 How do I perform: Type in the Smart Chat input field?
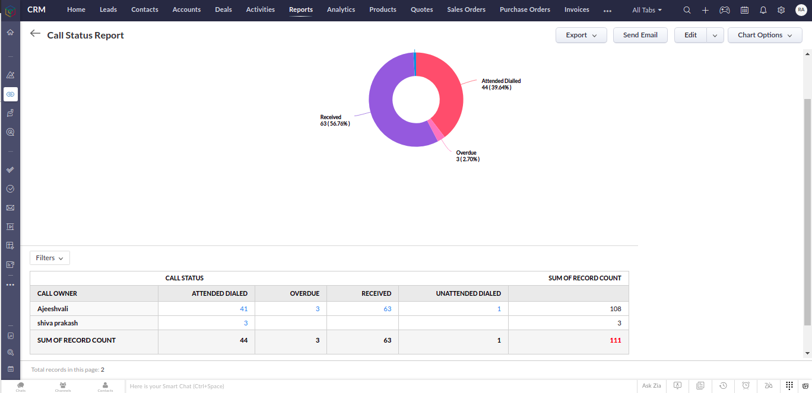click(x=380, y=386)
